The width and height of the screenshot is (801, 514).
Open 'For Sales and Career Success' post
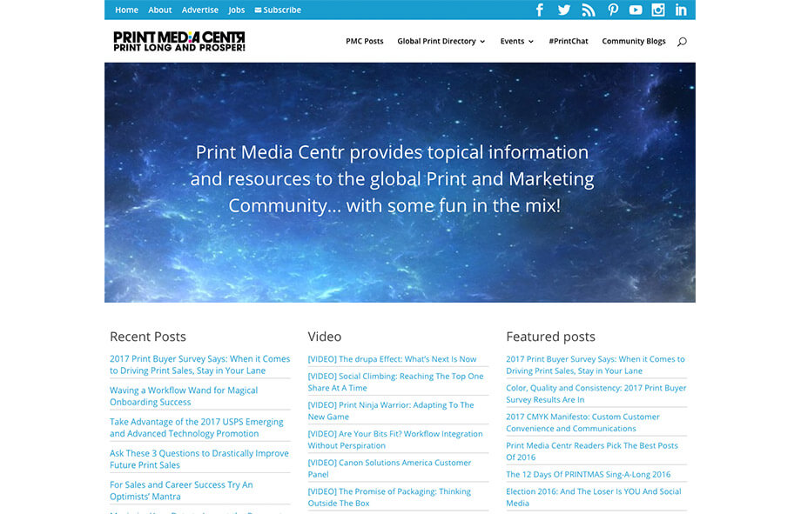coord(181,491)
